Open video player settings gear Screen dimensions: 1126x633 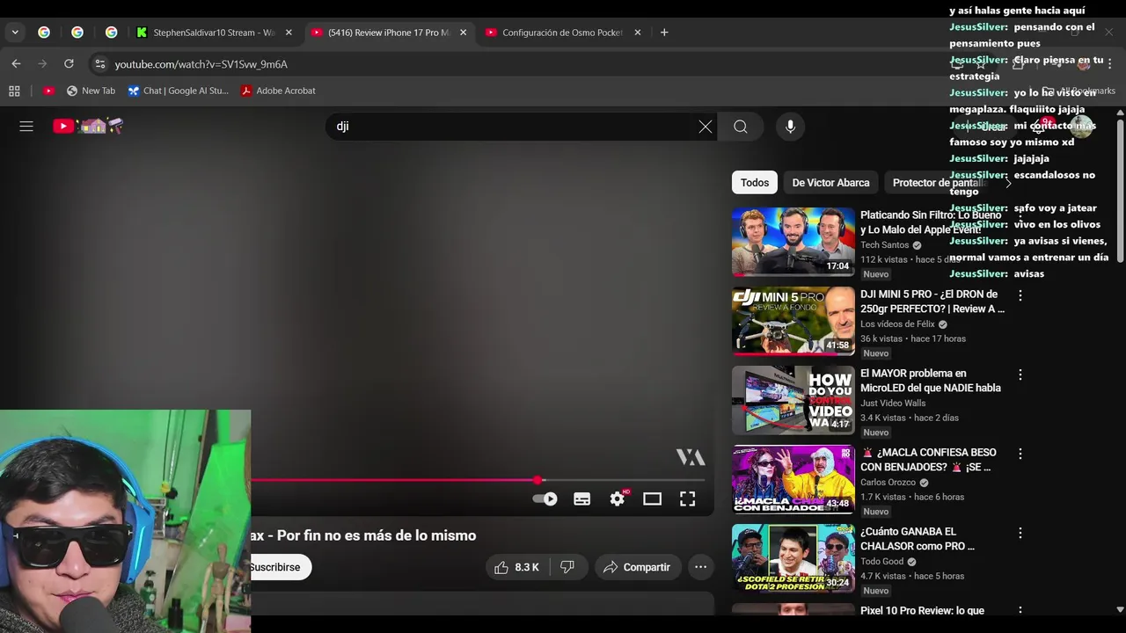click(x=618, y=498)
